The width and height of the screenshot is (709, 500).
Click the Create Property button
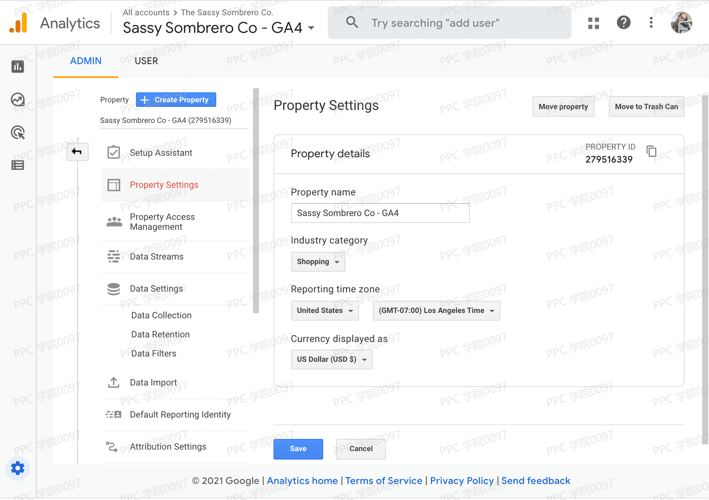pyautogui.click(x=176, y=100)
